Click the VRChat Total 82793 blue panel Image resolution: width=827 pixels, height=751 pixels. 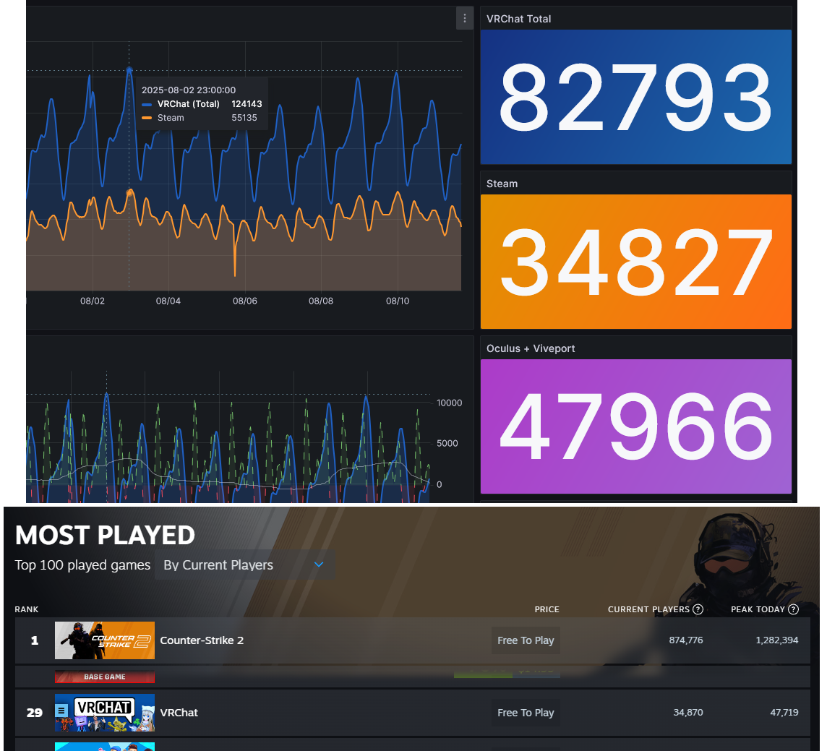(x=636, y=97)
